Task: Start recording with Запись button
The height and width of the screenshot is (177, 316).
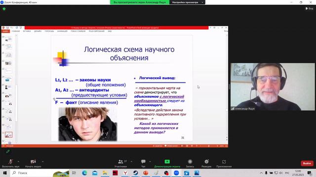Action: point(190,163)
